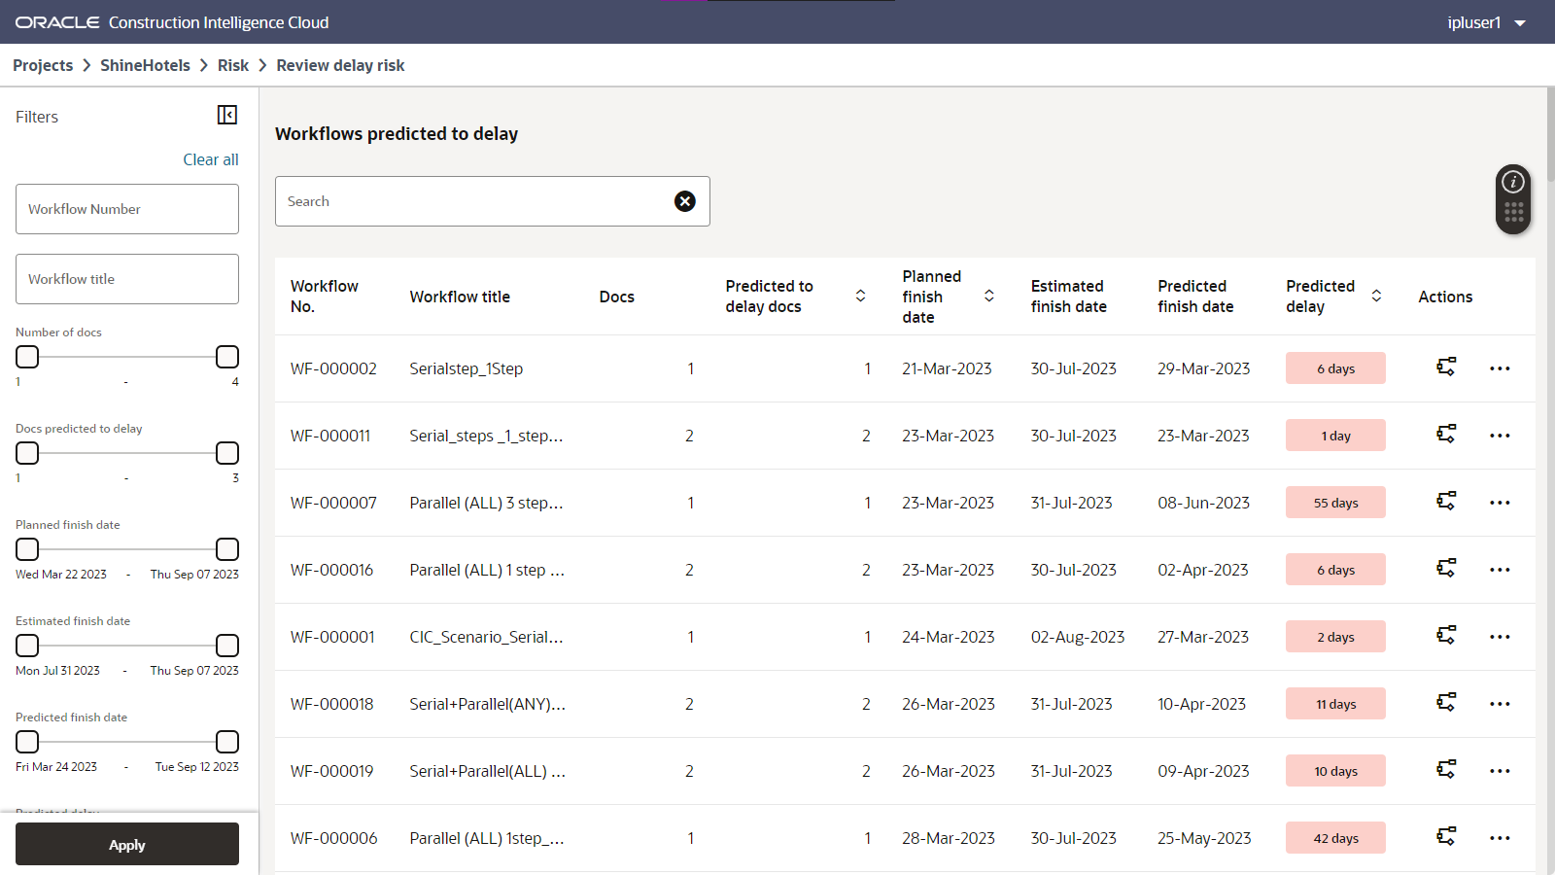This screenshot has height=875, width=1555.
Task: Open the Risk breadcrumb page
Action: click(233, 65)
